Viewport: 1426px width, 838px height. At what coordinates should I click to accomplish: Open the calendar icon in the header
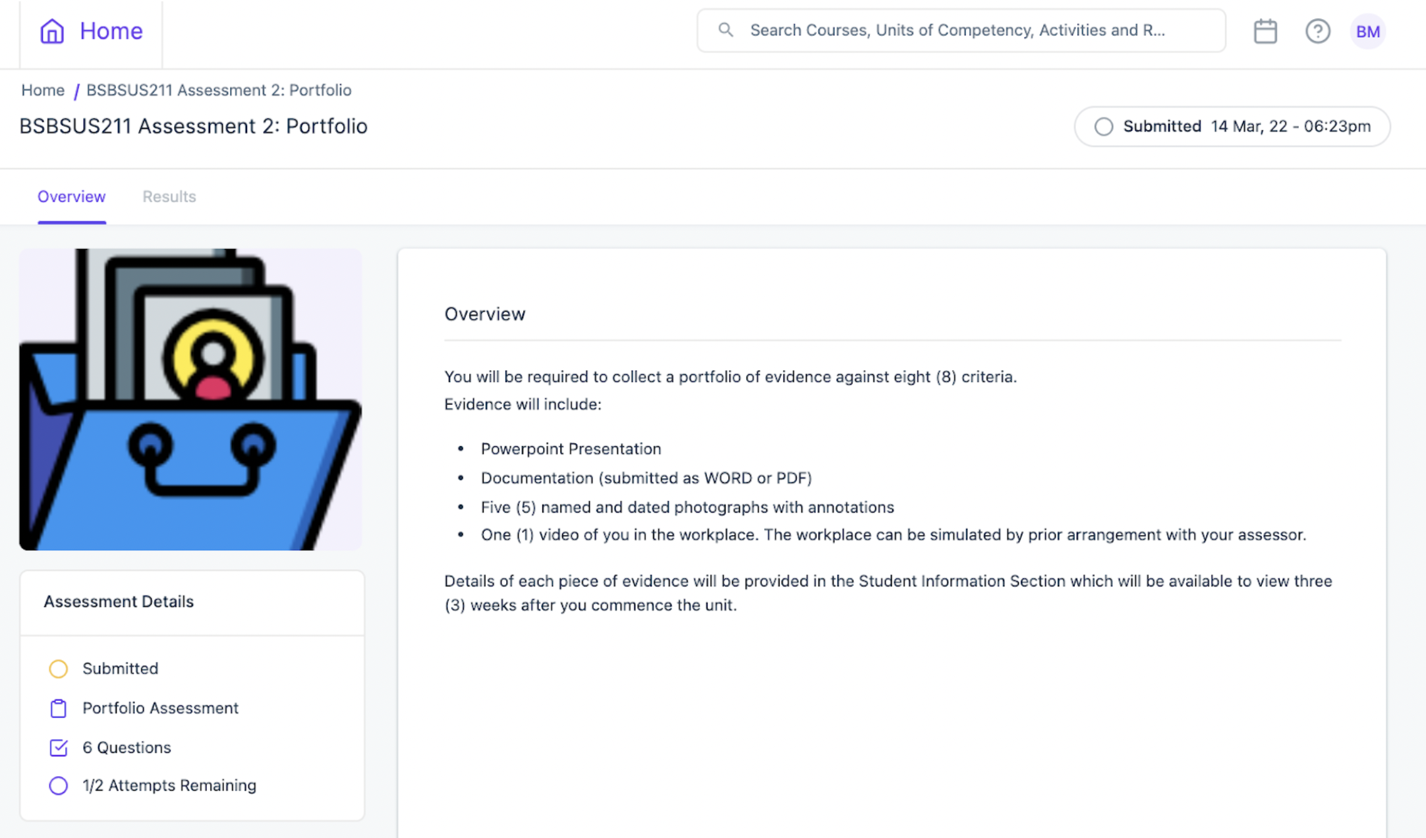[x=1265, y=31]
